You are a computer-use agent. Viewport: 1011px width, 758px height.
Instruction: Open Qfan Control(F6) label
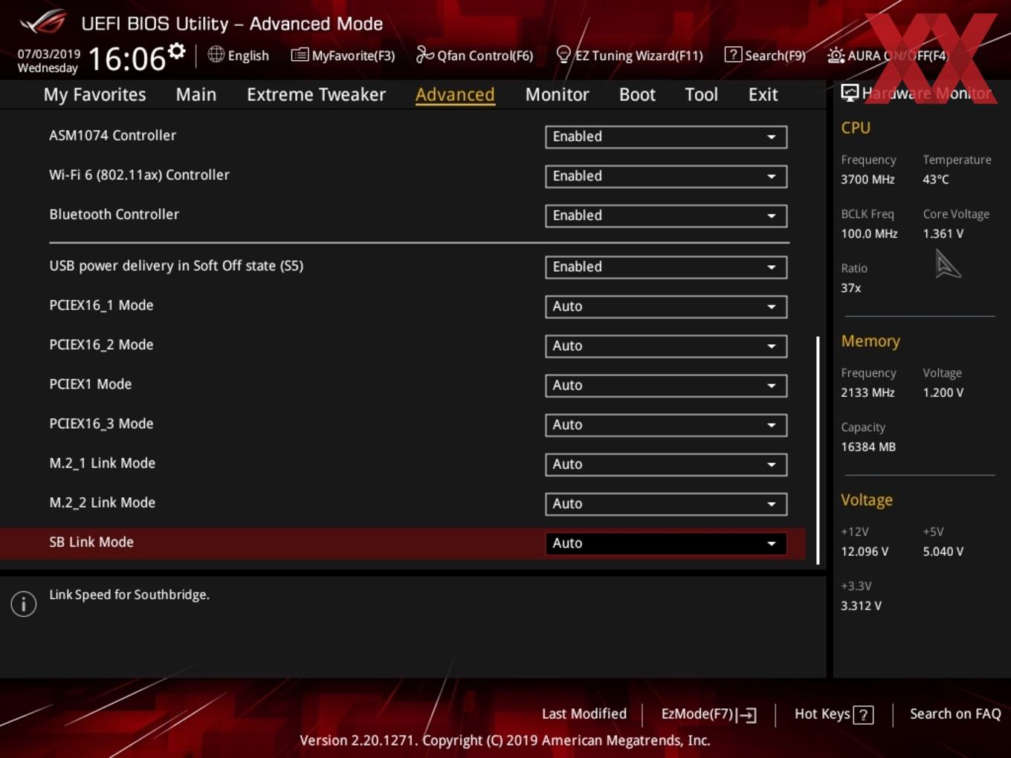[x=485, y=56]
